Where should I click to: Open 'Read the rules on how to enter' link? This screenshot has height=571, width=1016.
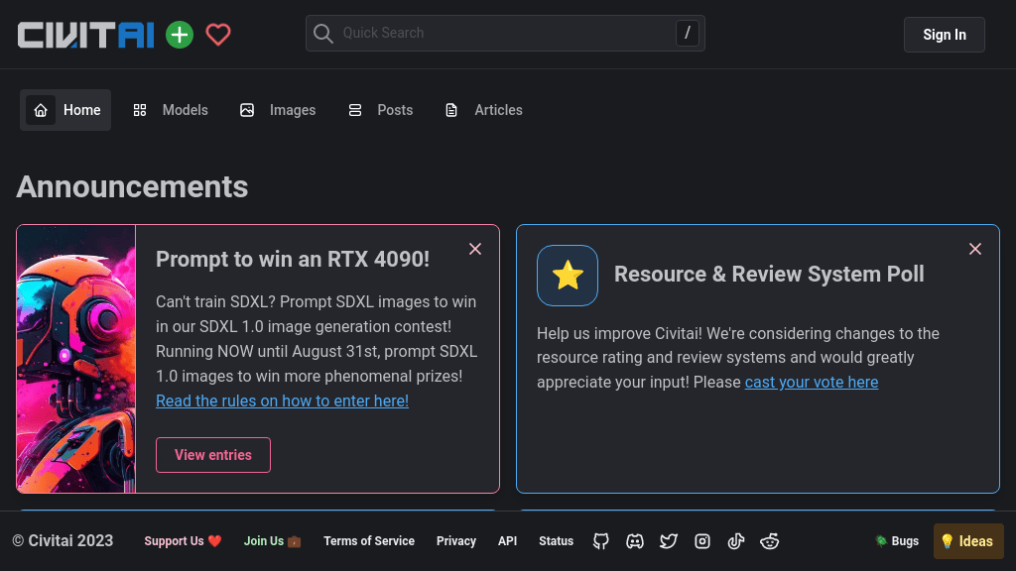click(x=282, y=400)
